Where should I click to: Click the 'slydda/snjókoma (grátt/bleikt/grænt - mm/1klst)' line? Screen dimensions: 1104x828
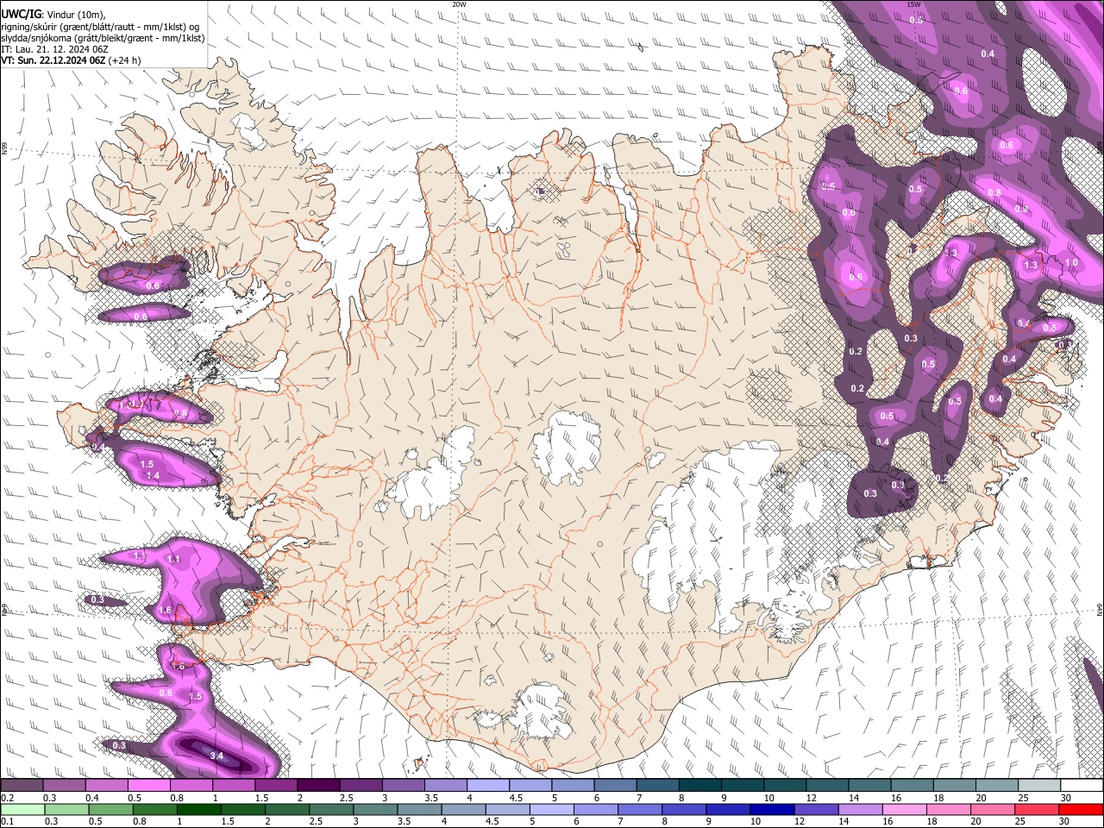point(103,38)
